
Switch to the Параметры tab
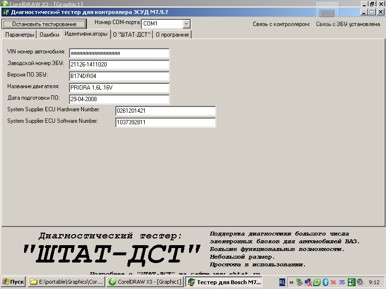pyautogui.click(x=19, y=35)
